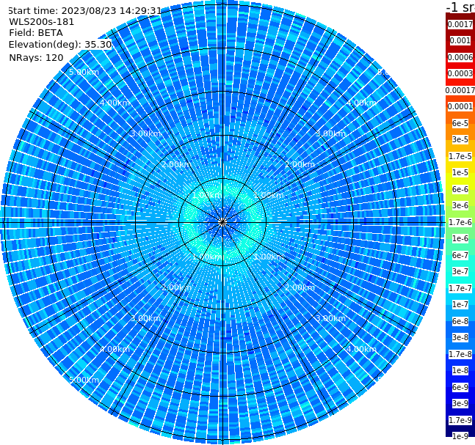Click the 0.00017 colorbar label

(460, 90)
